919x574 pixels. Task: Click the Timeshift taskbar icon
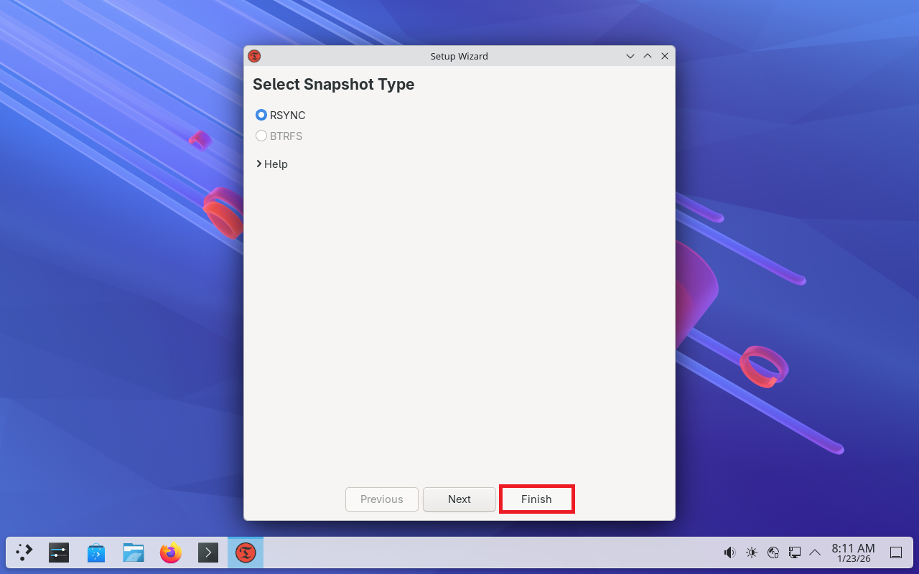(246, 552)
